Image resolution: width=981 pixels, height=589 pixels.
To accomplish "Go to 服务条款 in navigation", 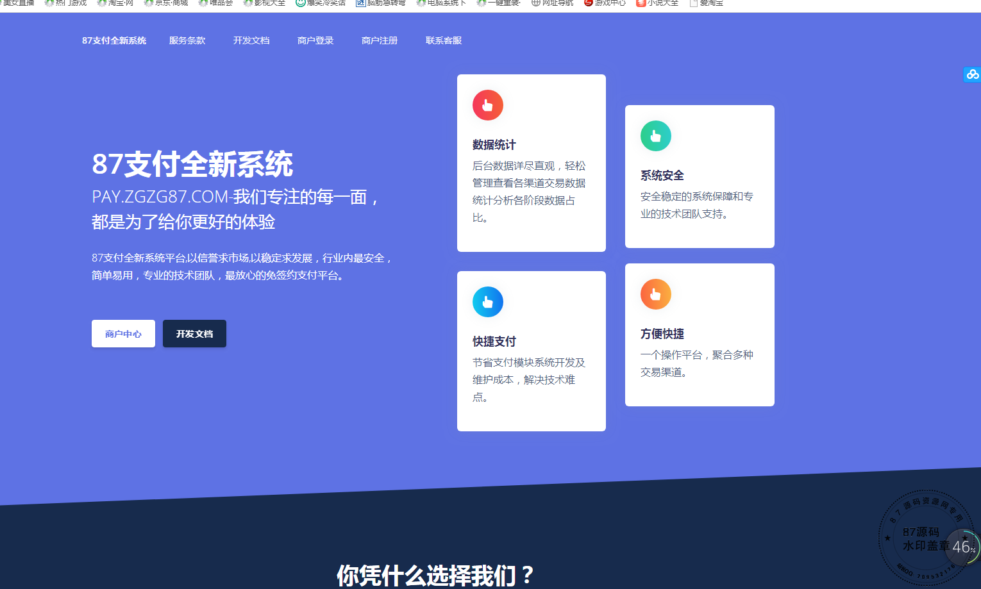I will tap(187, 40).
